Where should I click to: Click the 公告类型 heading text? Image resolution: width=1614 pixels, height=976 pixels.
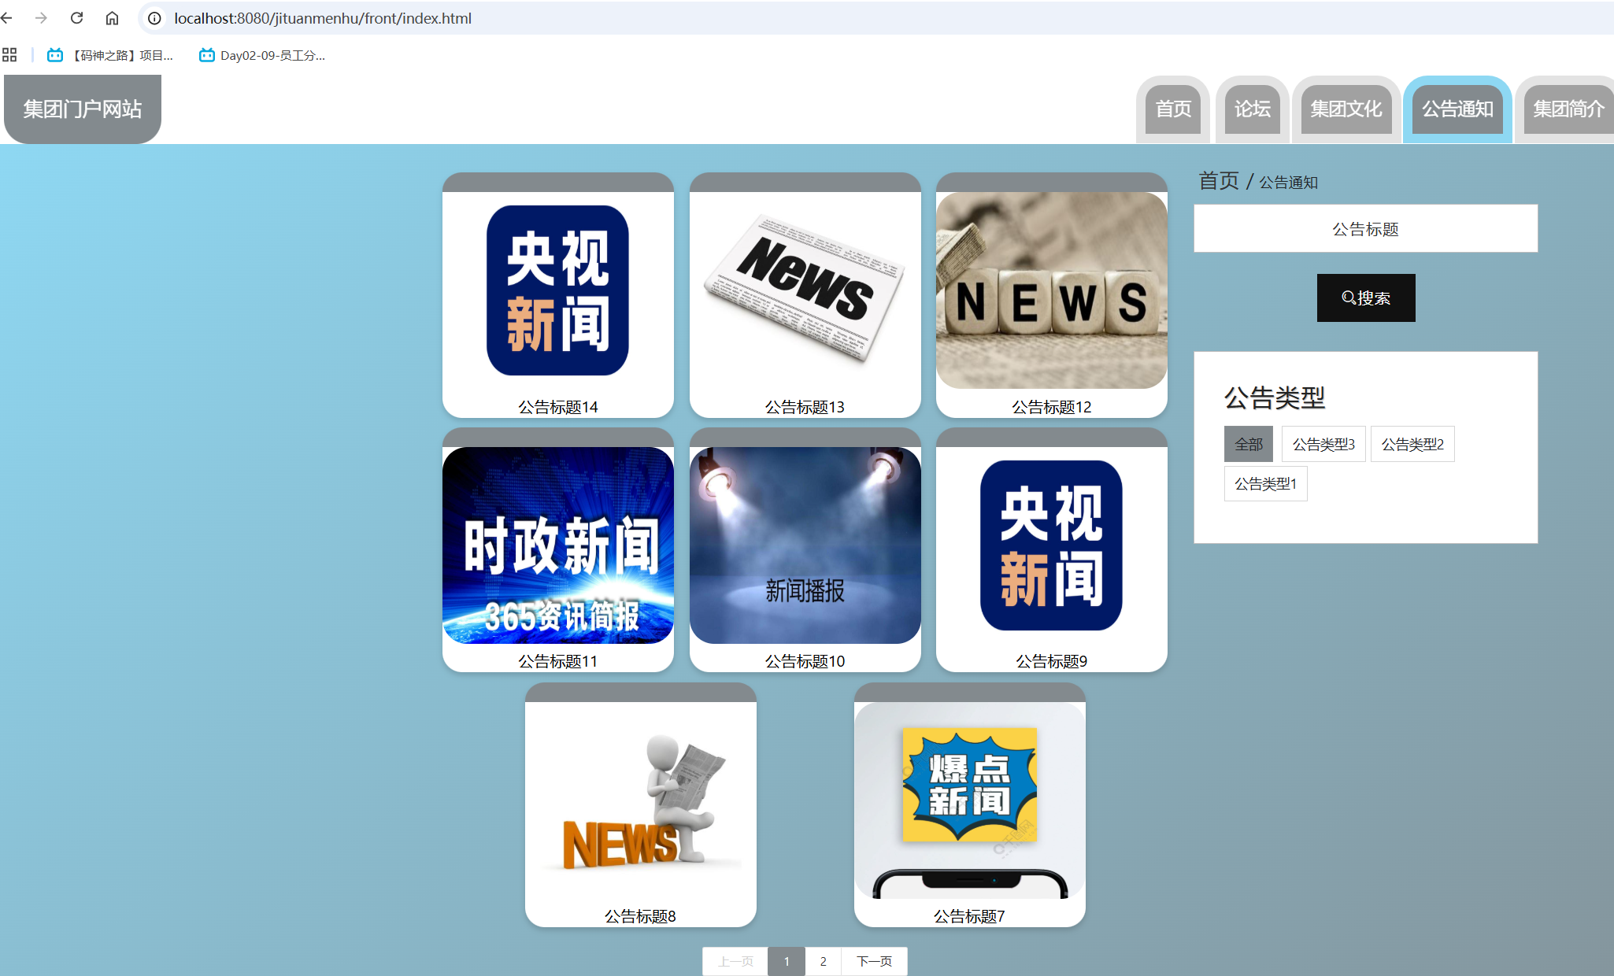point(1275,397)
